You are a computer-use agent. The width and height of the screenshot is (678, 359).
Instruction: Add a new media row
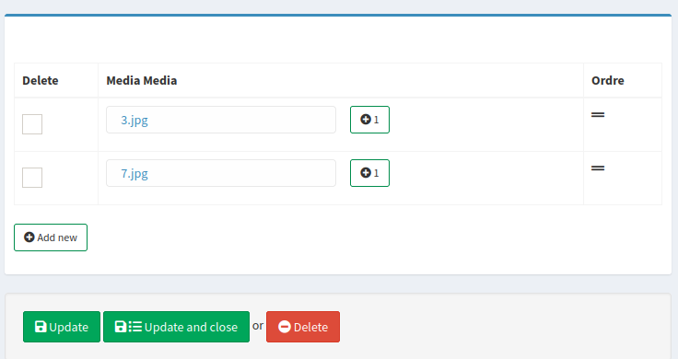[x=51, y=237]
